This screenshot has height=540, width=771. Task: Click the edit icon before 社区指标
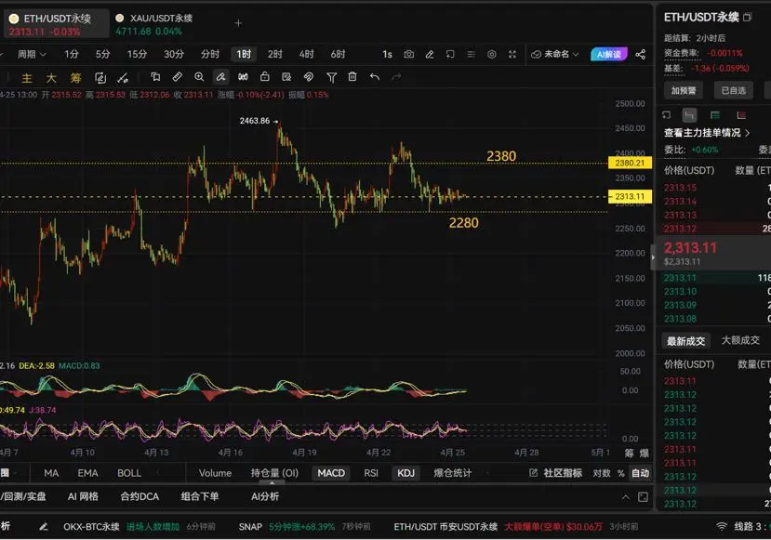(x=533, y=473)
